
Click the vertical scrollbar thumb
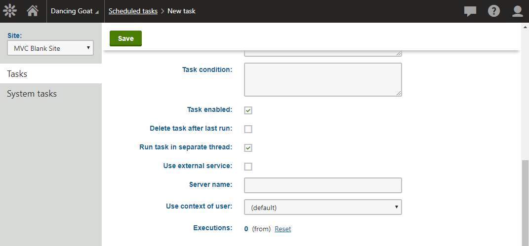(525, 202)
